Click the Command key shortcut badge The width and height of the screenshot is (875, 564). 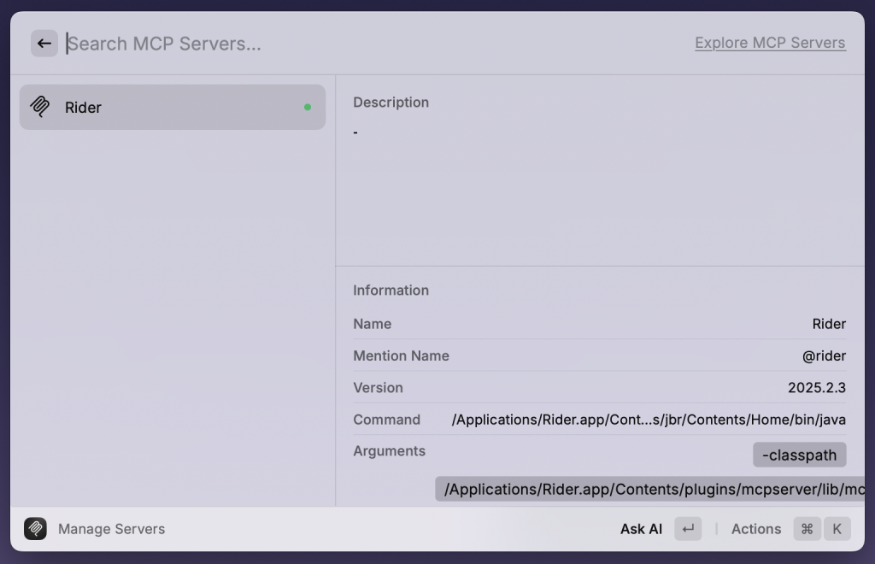coord(807,528)
